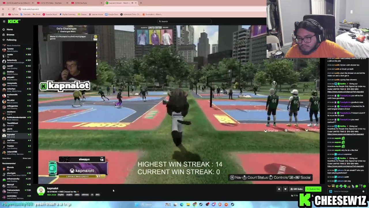Screen dimensions: 369x208
Task: Open JokersVIBE's channel in the sidebar
Action: click(16, 153)
